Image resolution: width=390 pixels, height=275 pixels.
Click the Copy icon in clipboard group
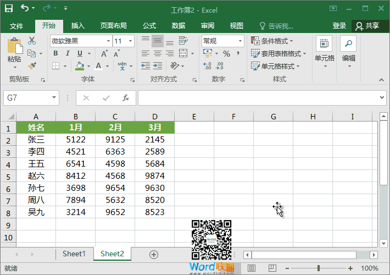[x=32, y=53]
